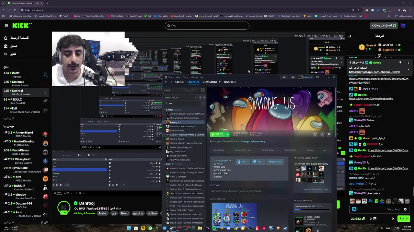
Task: Click the recent-activity clock filter in Steam
Action: coord(200,97)
